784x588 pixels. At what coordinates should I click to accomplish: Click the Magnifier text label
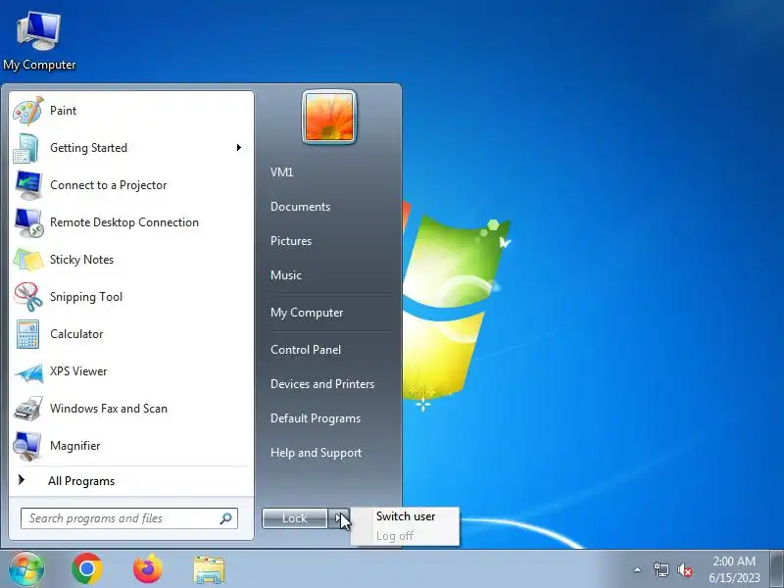75,446
